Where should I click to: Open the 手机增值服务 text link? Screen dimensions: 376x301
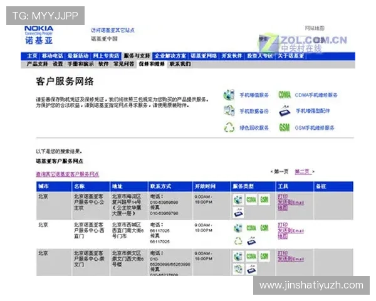(254, 95)
